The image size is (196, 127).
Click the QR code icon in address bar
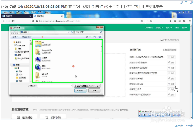142,21
